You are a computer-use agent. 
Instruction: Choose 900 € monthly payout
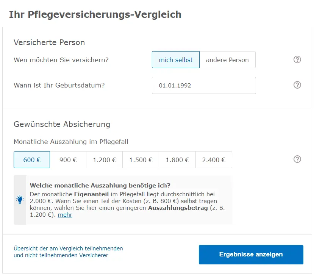(68, 159)
